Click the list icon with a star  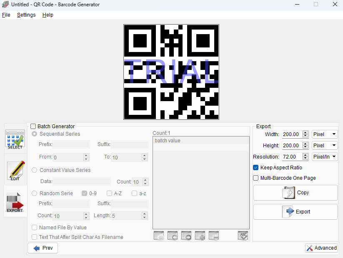159,236
